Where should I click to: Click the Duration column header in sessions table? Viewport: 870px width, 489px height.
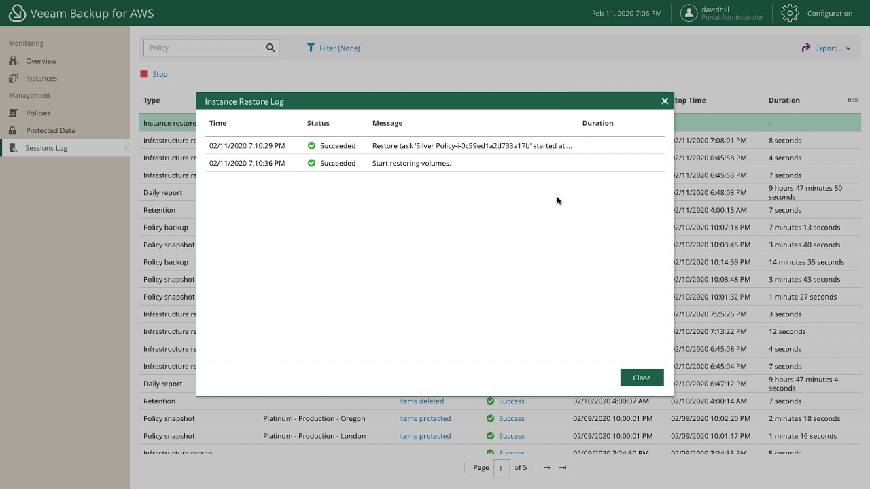tap(784, 101)
